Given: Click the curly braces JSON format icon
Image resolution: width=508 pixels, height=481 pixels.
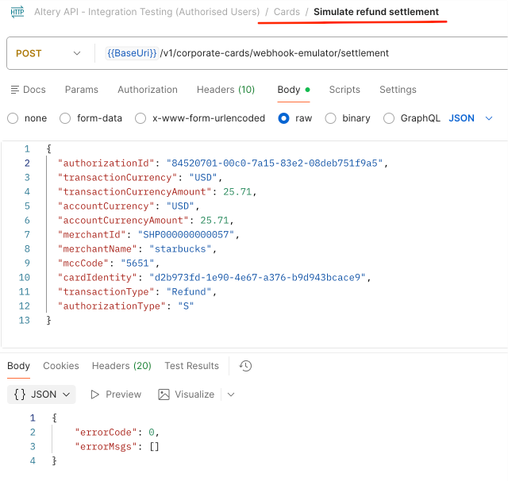Looking at the screenshot, I should tap(19, 394).
